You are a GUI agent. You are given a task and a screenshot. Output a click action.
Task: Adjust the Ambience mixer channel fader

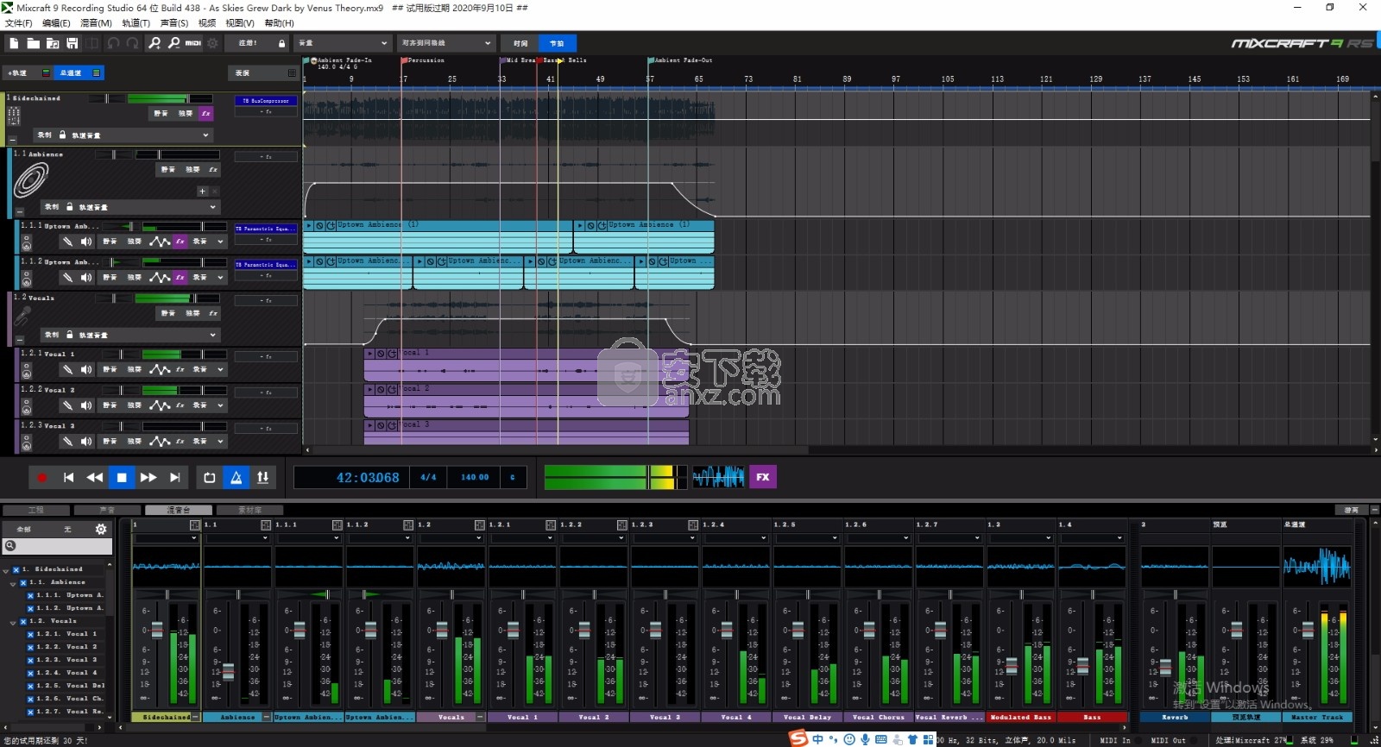click(x=228, y=670)
